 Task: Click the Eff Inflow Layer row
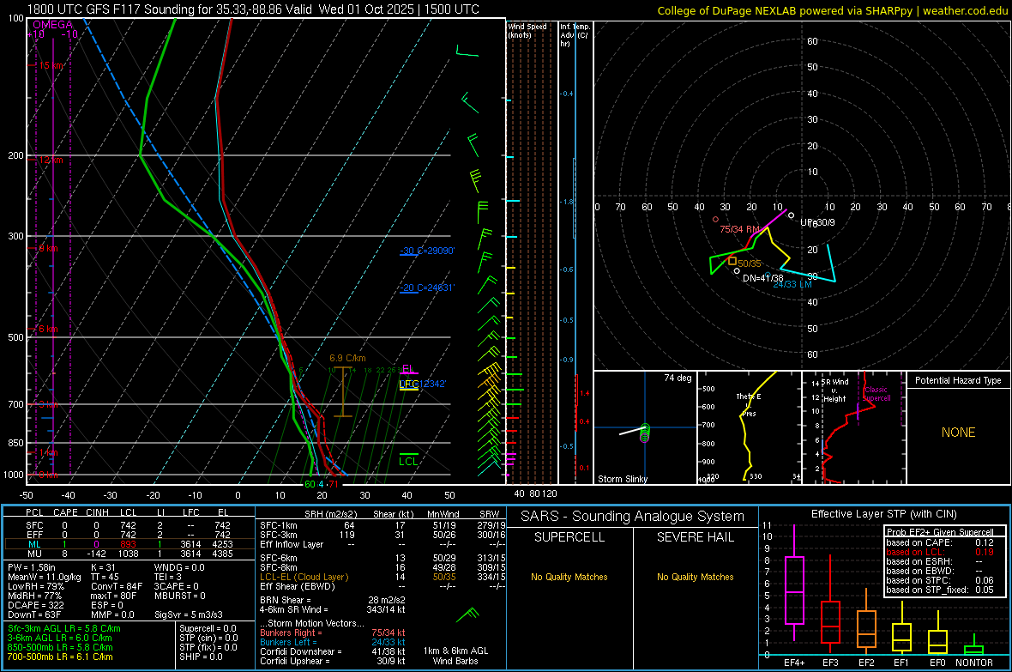(383, 544)
